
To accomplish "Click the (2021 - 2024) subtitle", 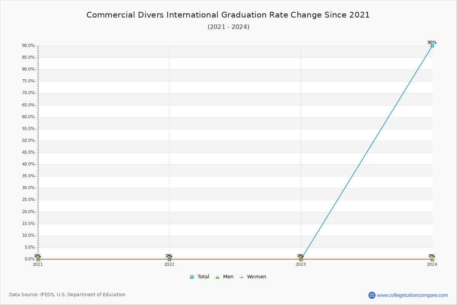I will [228, 27].
